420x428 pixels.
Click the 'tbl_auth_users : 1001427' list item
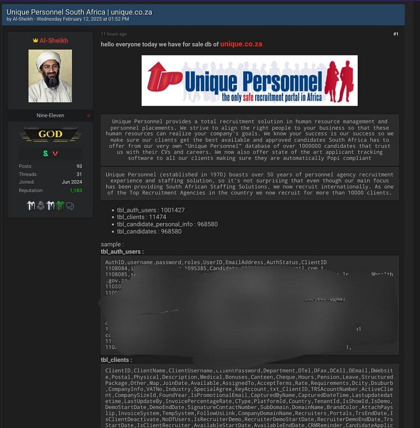click(x=151, y=210)
